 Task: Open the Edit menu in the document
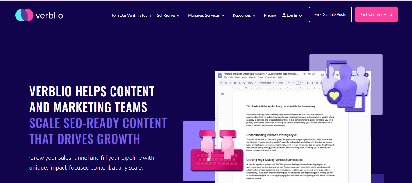[231, 77]
